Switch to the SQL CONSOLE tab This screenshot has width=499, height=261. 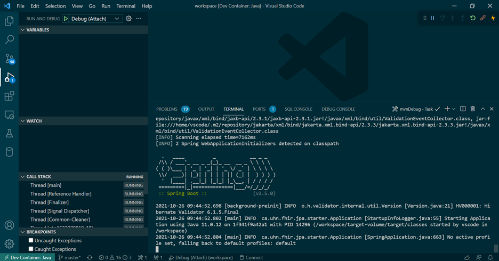pyautogui.click(x=299, y=109)
